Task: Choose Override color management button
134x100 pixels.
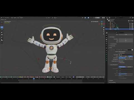Action: pos(129,67)
